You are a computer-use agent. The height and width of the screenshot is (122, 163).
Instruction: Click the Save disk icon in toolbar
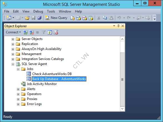point(33,18)
